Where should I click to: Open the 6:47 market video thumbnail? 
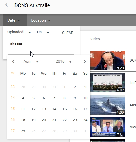[108, 83]
